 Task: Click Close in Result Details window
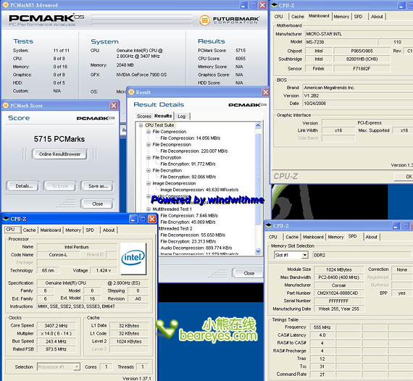(x=248, y=273)
